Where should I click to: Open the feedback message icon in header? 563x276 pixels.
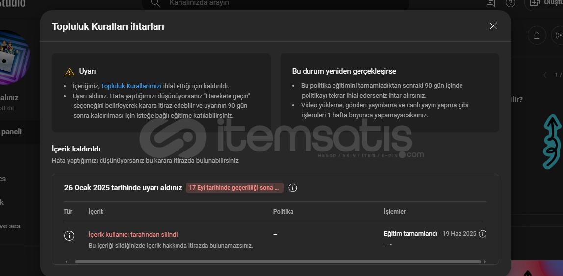[490, 3]
